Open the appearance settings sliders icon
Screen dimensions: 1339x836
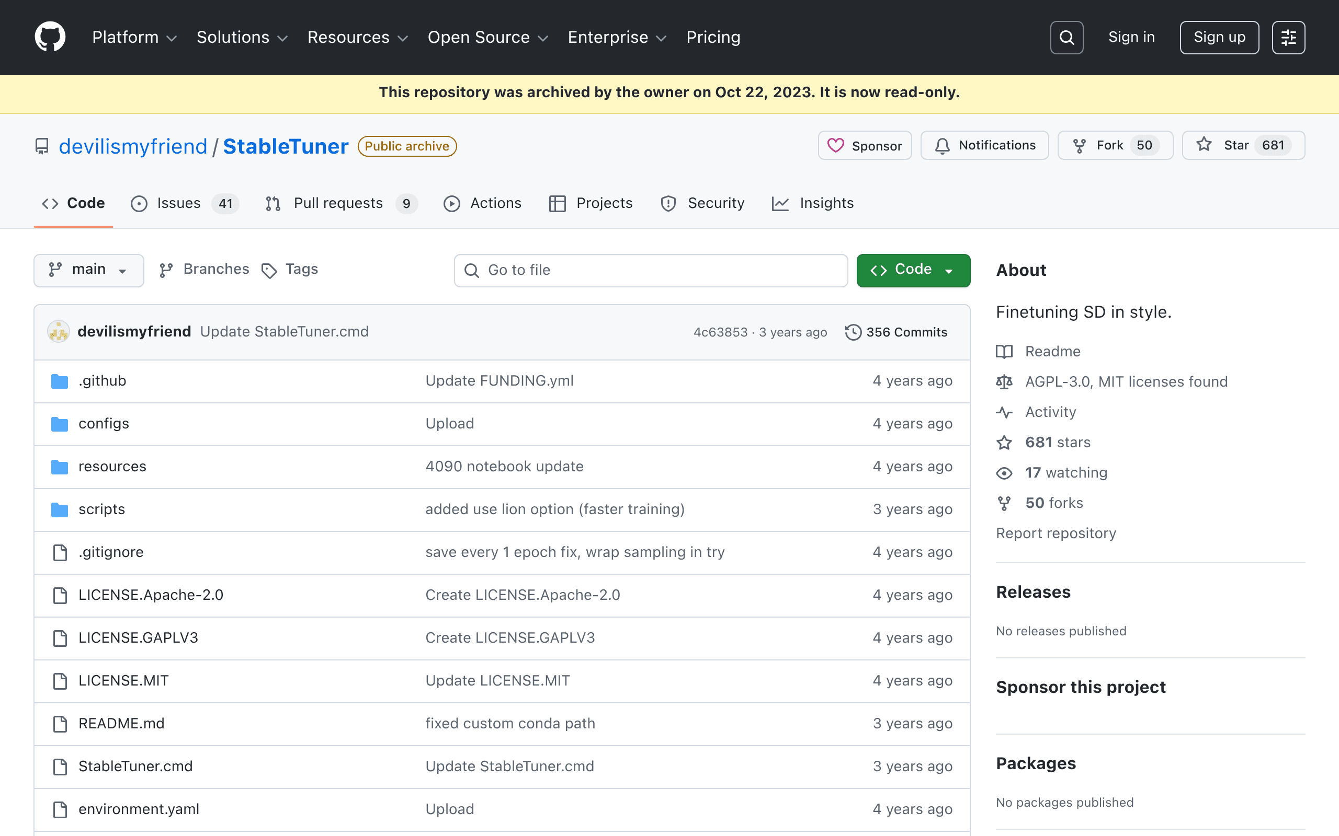point(1288,38)
